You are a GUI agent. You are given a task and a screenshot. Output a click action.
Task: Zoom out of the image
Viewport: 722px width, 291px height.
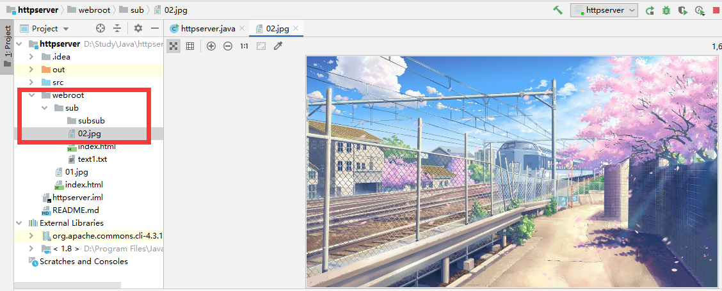click(x=228, y=46)
